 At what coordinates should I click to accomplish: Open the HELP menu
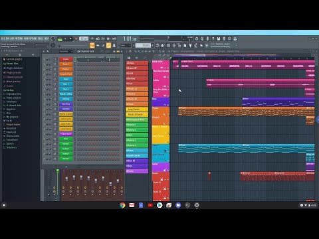point(46,39)
